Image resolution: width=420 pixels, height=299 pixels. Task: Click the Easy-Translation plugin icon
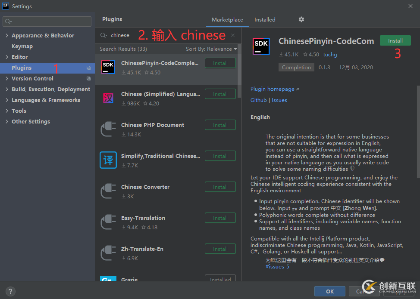point(108,222)
